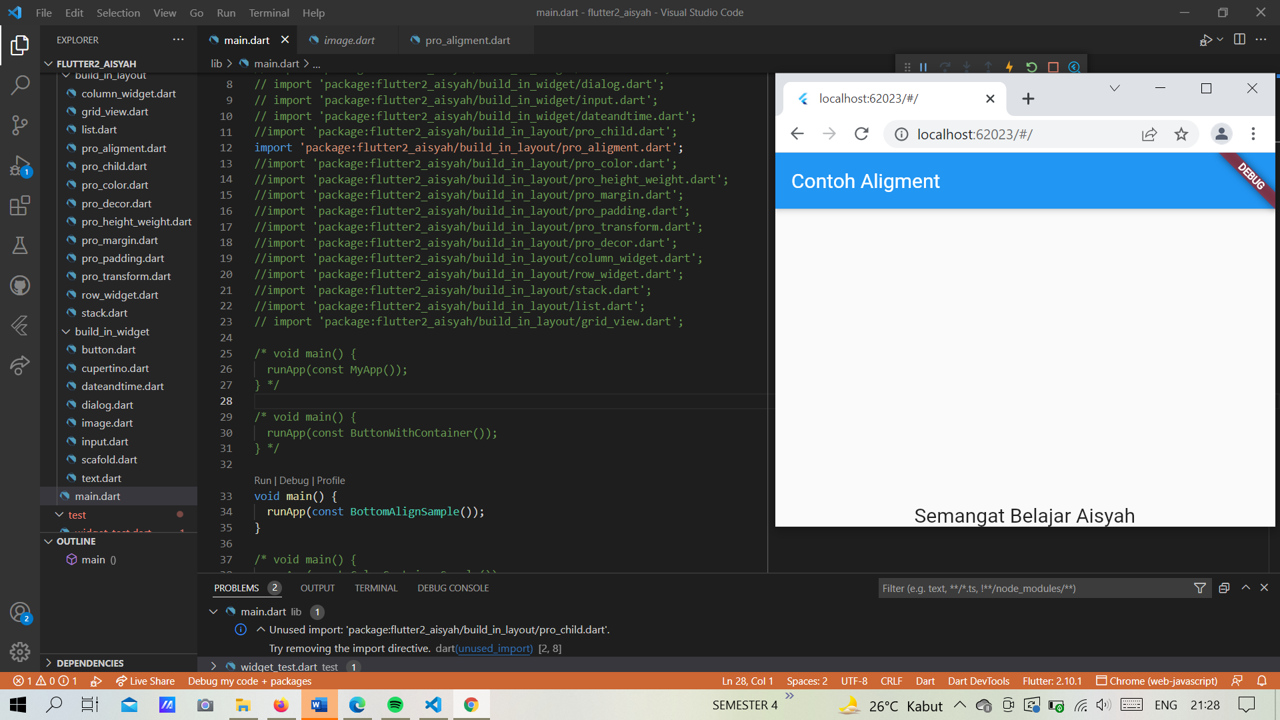Click the unused_import link in Problems panel
Image resolution: width=1280 pixels, height=720 pixels.
pos(493,648)
